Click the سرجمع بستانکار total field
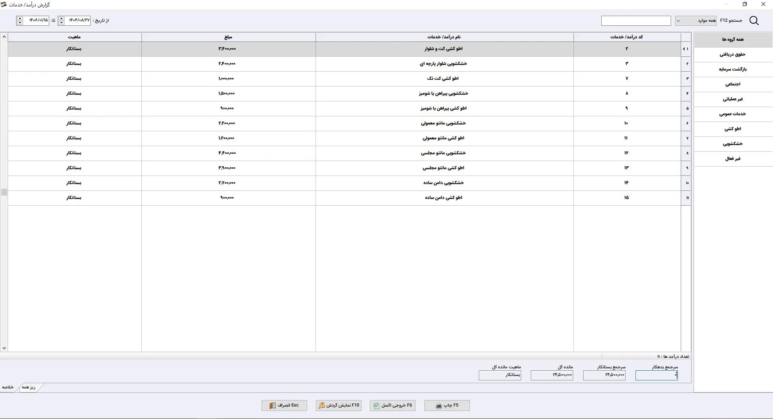 [604, 375]
